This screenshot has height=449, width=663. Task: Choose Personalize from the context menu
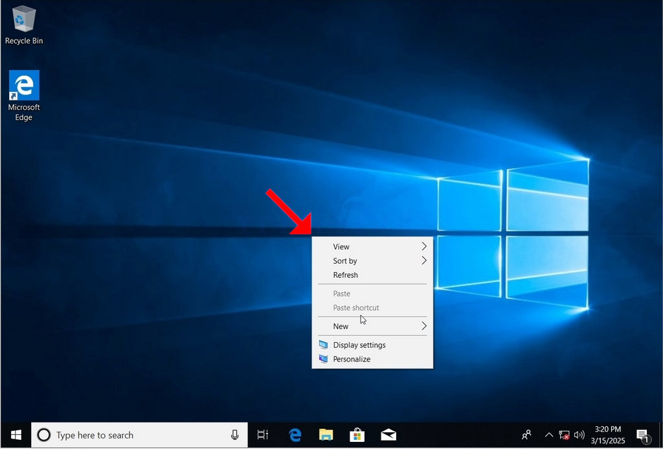[372, 360]
